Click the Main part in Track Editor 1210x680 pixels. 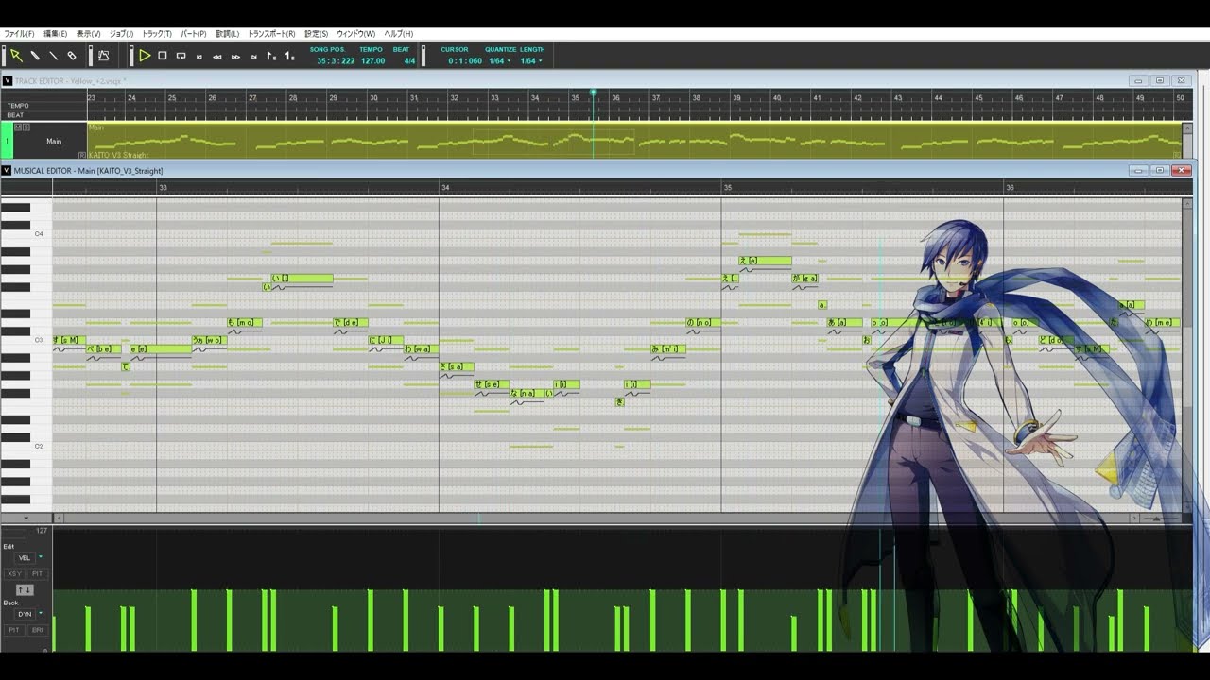(x=634, y=140)
